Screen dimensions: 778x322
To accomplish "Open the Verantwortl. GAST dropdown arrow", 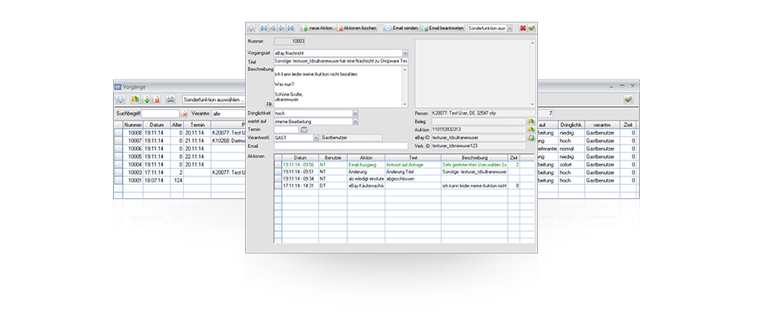I will pos(316,137).
